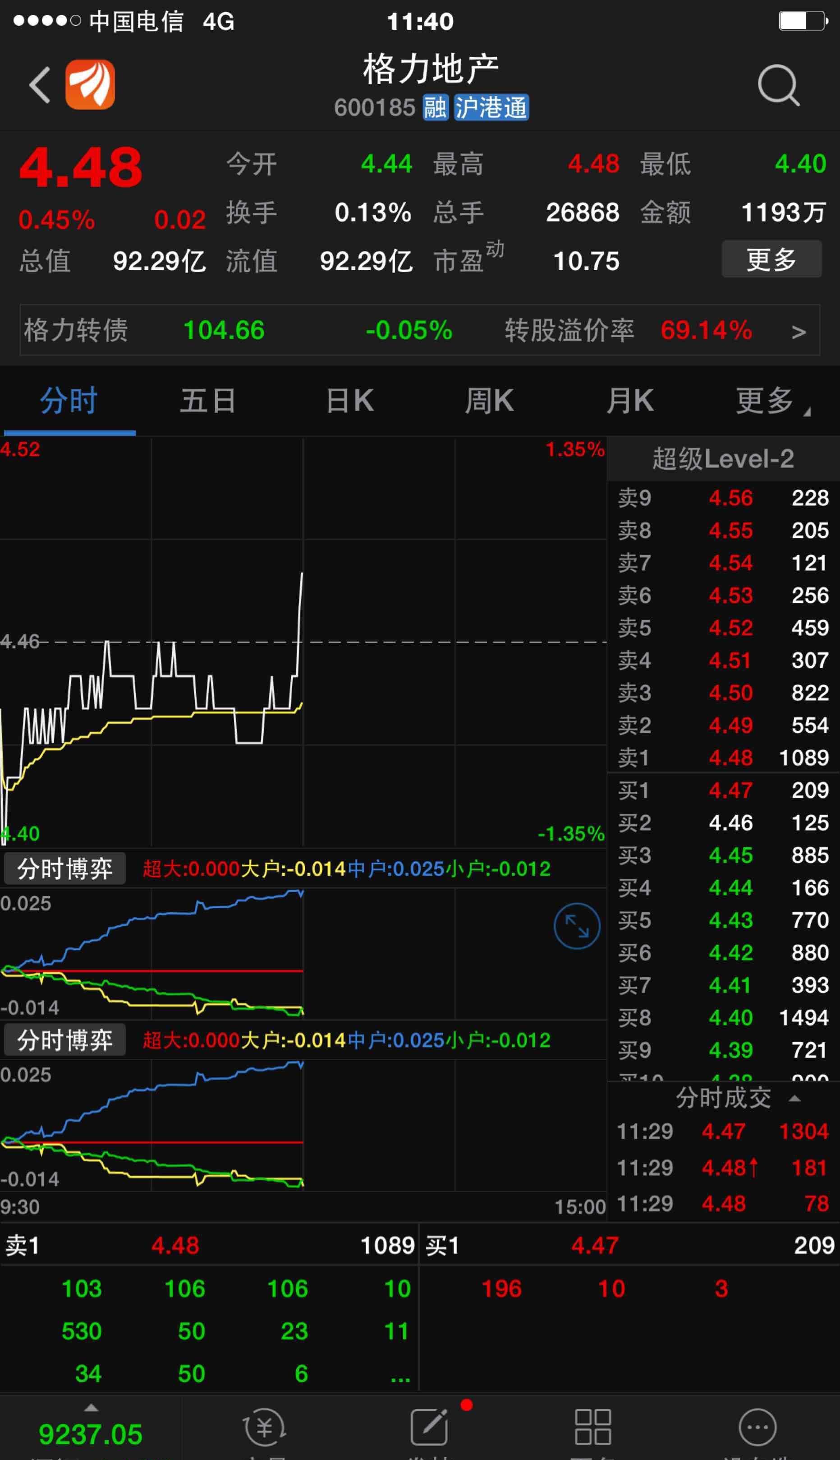840x1460 pixels.
Task: Tap the 530 sell queue order
Action: click(81, 1331)
